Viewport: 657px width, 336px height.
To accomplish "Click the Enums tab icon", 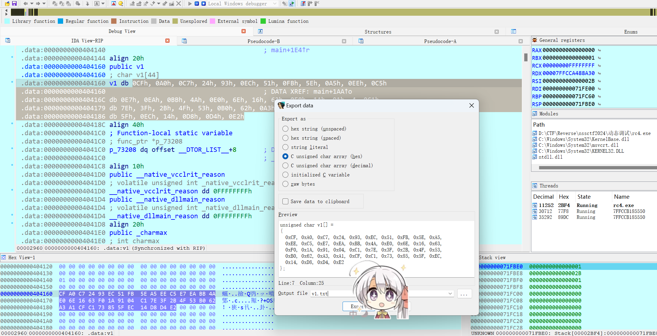I will point(514,31).
